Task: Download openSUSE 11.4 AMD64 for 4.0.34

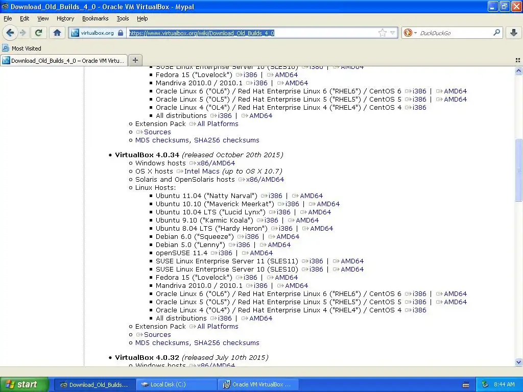Action: (x=261, y=253)
